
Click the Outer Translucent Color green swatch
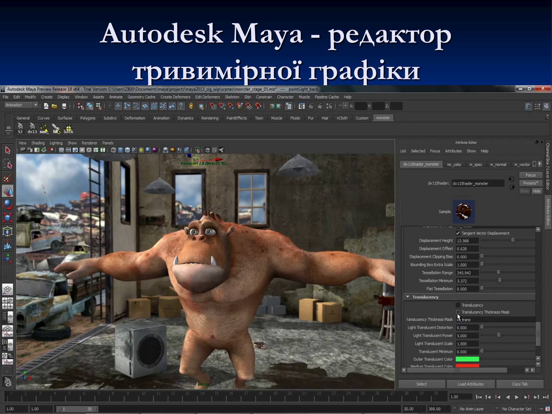coord(467,359)
